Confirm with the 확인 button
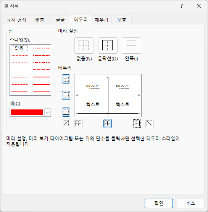208x212 pixels. 159,203
